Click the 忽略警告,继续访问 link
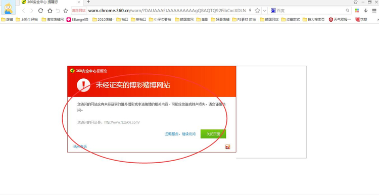This screenshot has height=195, width=379. point(180,134)
